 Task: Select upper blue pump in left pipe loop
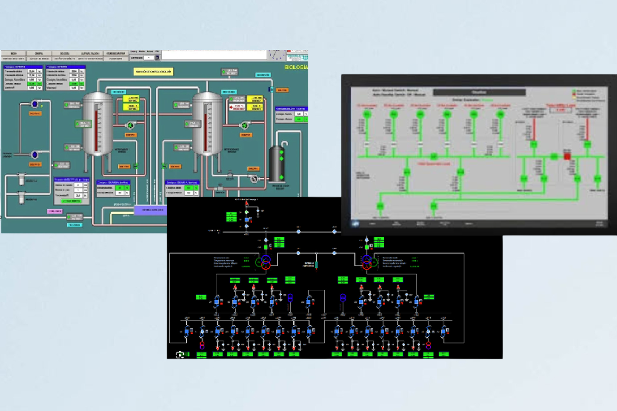pos(35,104)
